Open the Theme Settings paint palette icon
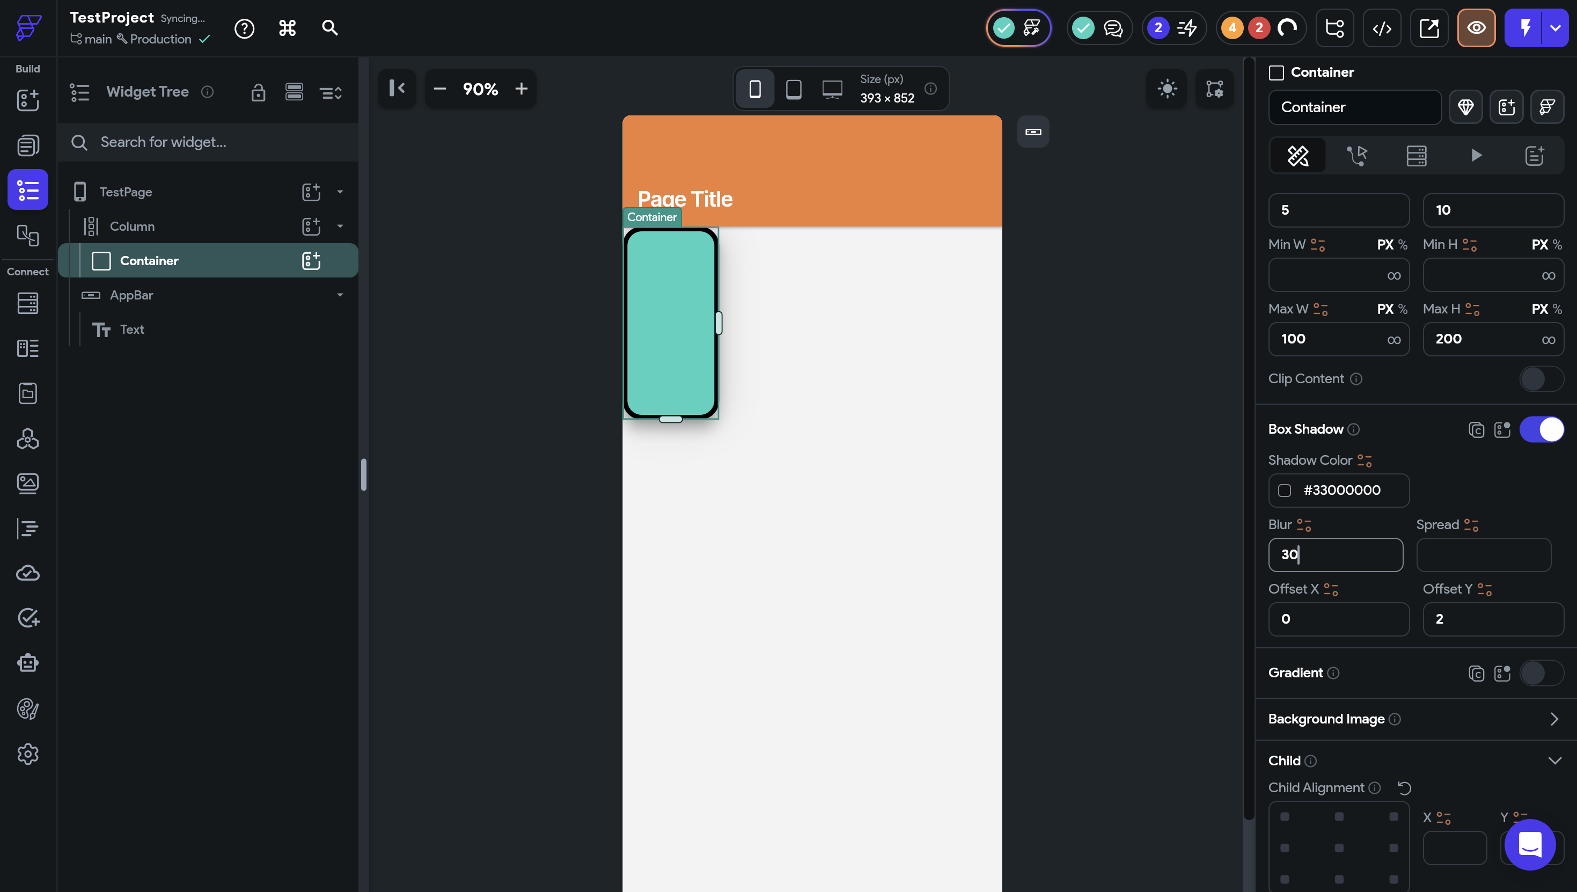The width and height of the screenshot is (1577, 892). point(27,709)
